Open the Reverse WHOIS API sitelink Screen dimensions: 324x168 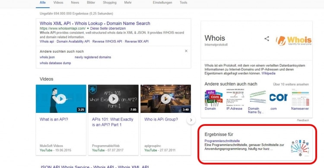click(x=107, y=41)
